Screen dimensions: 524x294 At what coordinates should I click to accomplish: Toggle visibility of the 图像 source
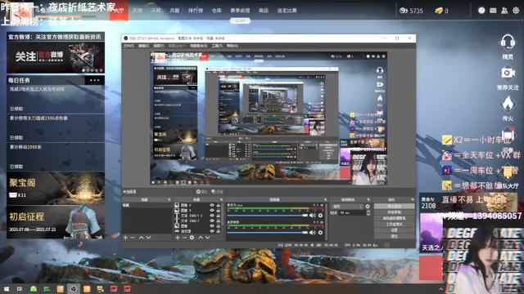[x=212, y=226]
